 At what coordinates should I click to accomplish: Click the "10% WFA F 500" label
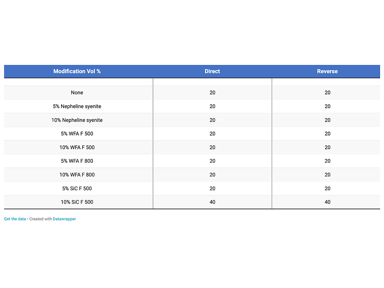pyautogui.click(x=77, y=148)
